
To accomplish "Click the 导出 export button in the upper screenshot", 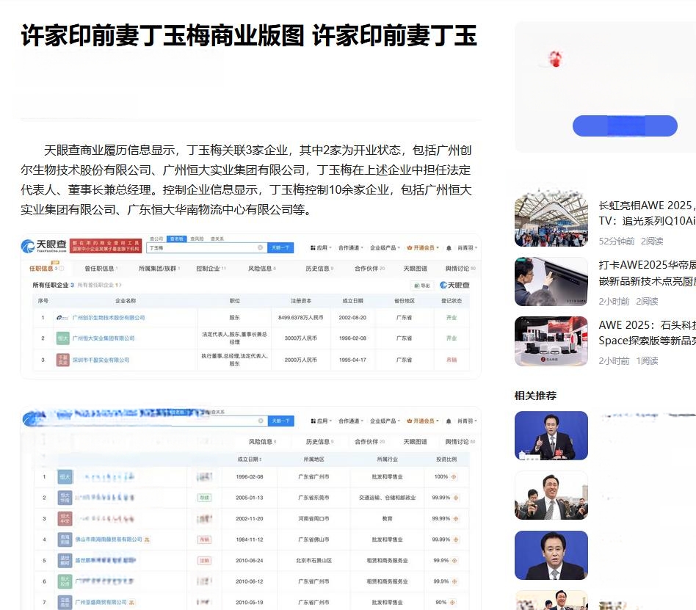I will point(422,286).
